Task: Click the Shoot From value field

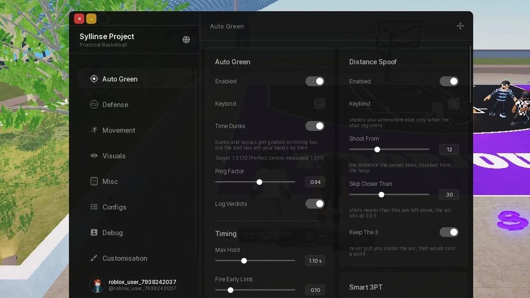Action: (449, 149)
